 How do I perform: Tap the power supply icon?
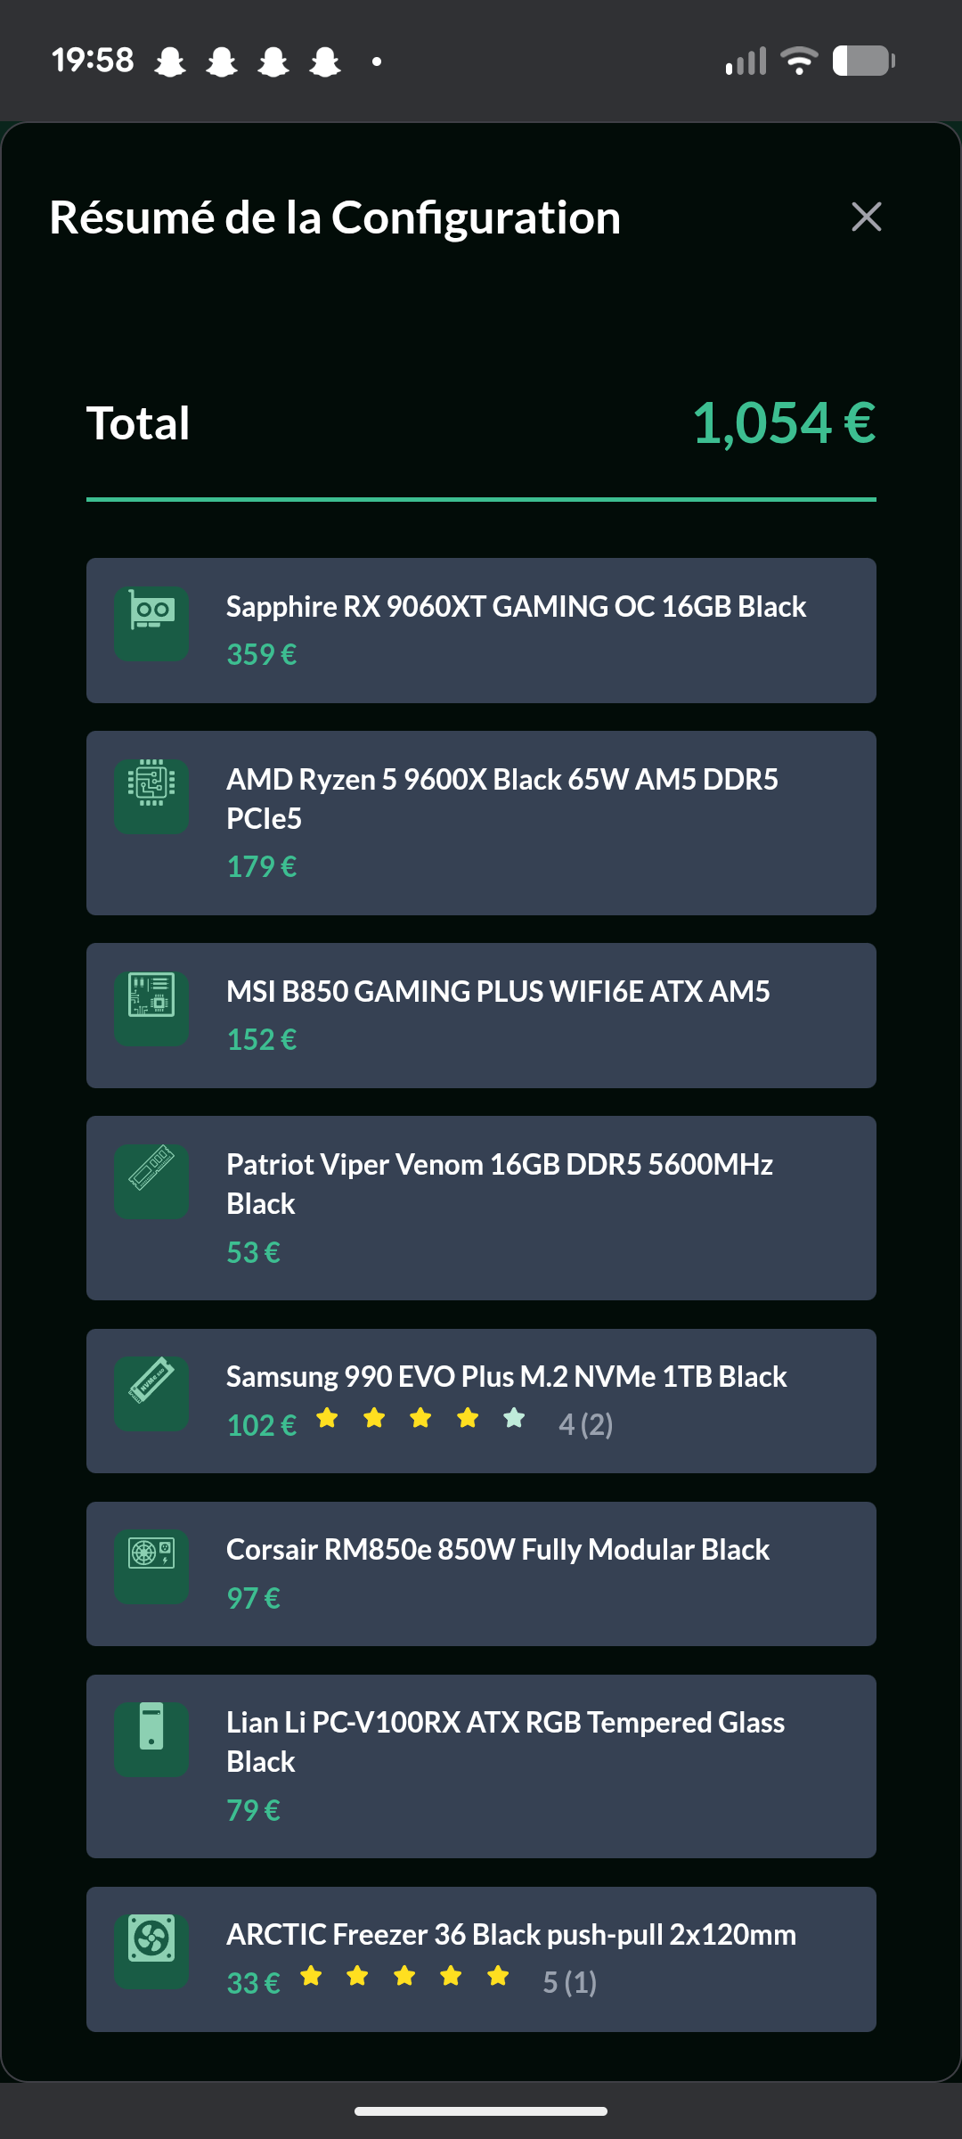151,1566
